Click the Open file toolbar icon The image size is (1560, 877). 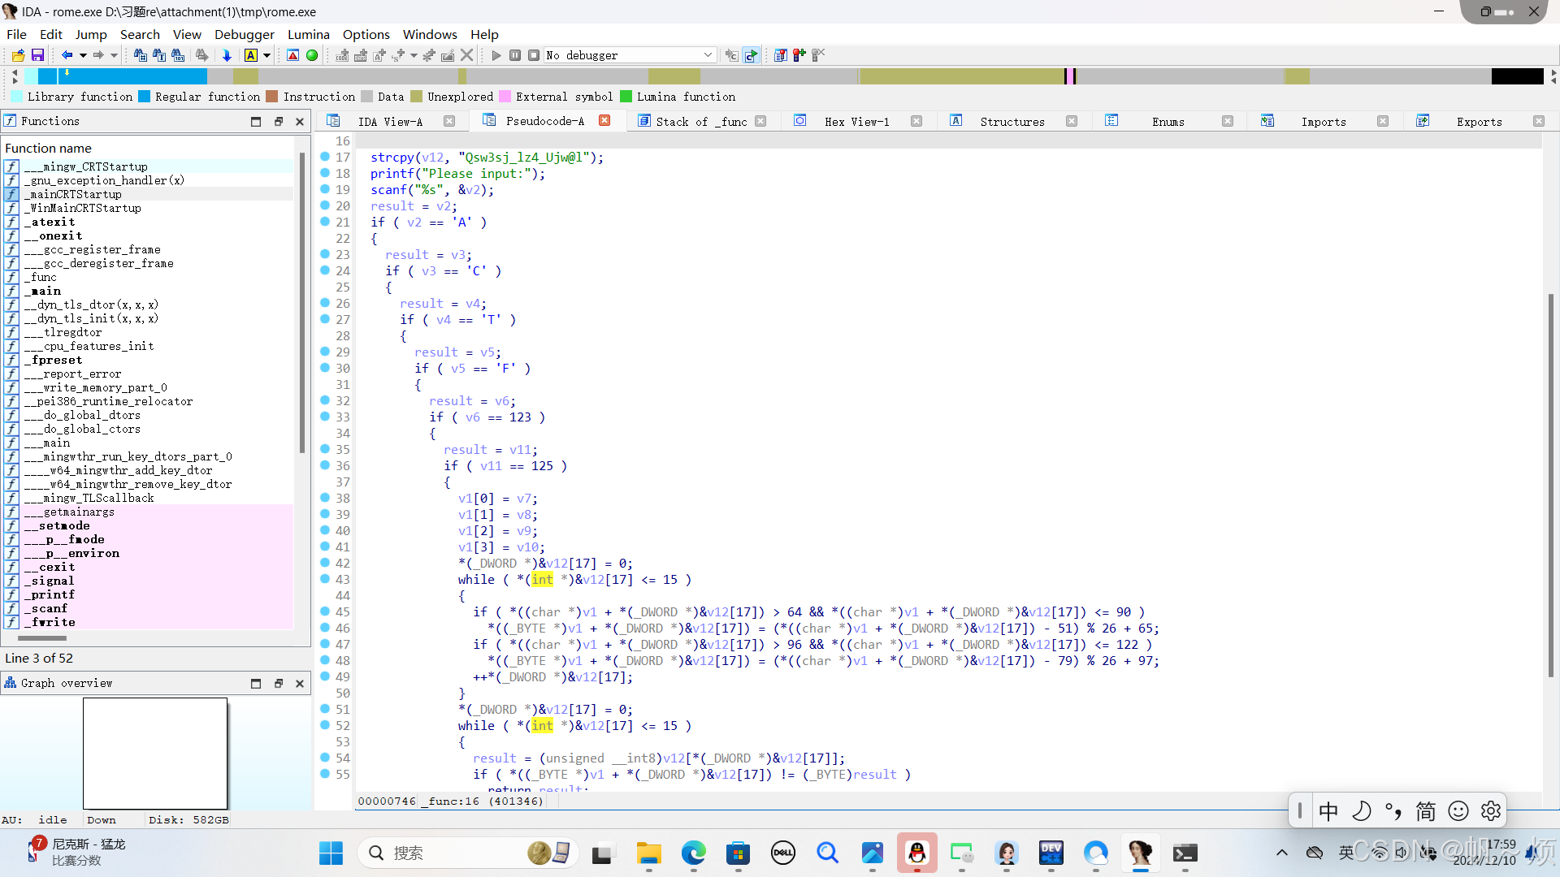tap(18, 55)
